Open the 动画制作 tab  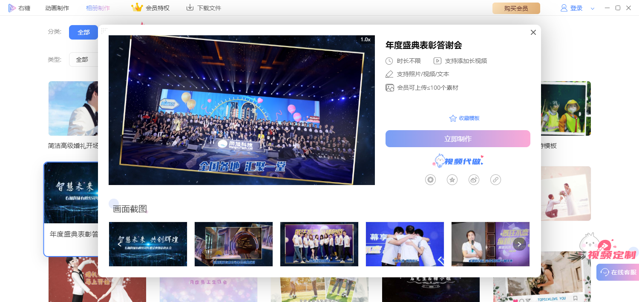57,8
